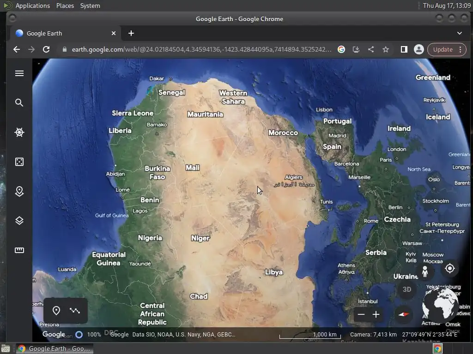Bookmark this page with star
This screenshot has height=354, width=473.
(386, 49)
